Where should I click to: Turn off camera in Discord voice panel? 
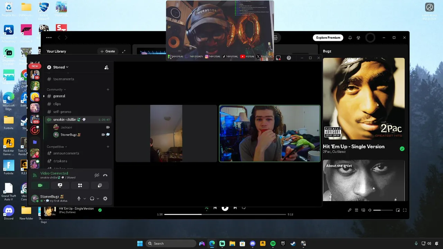pyautogui.click(x=40, y=185)
